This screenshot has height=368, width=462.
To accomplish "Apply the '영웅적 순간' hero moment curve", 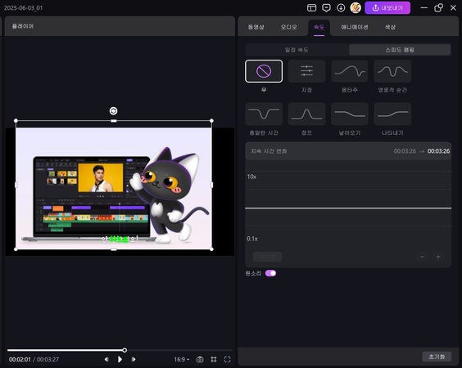I will tap(392, 71).
